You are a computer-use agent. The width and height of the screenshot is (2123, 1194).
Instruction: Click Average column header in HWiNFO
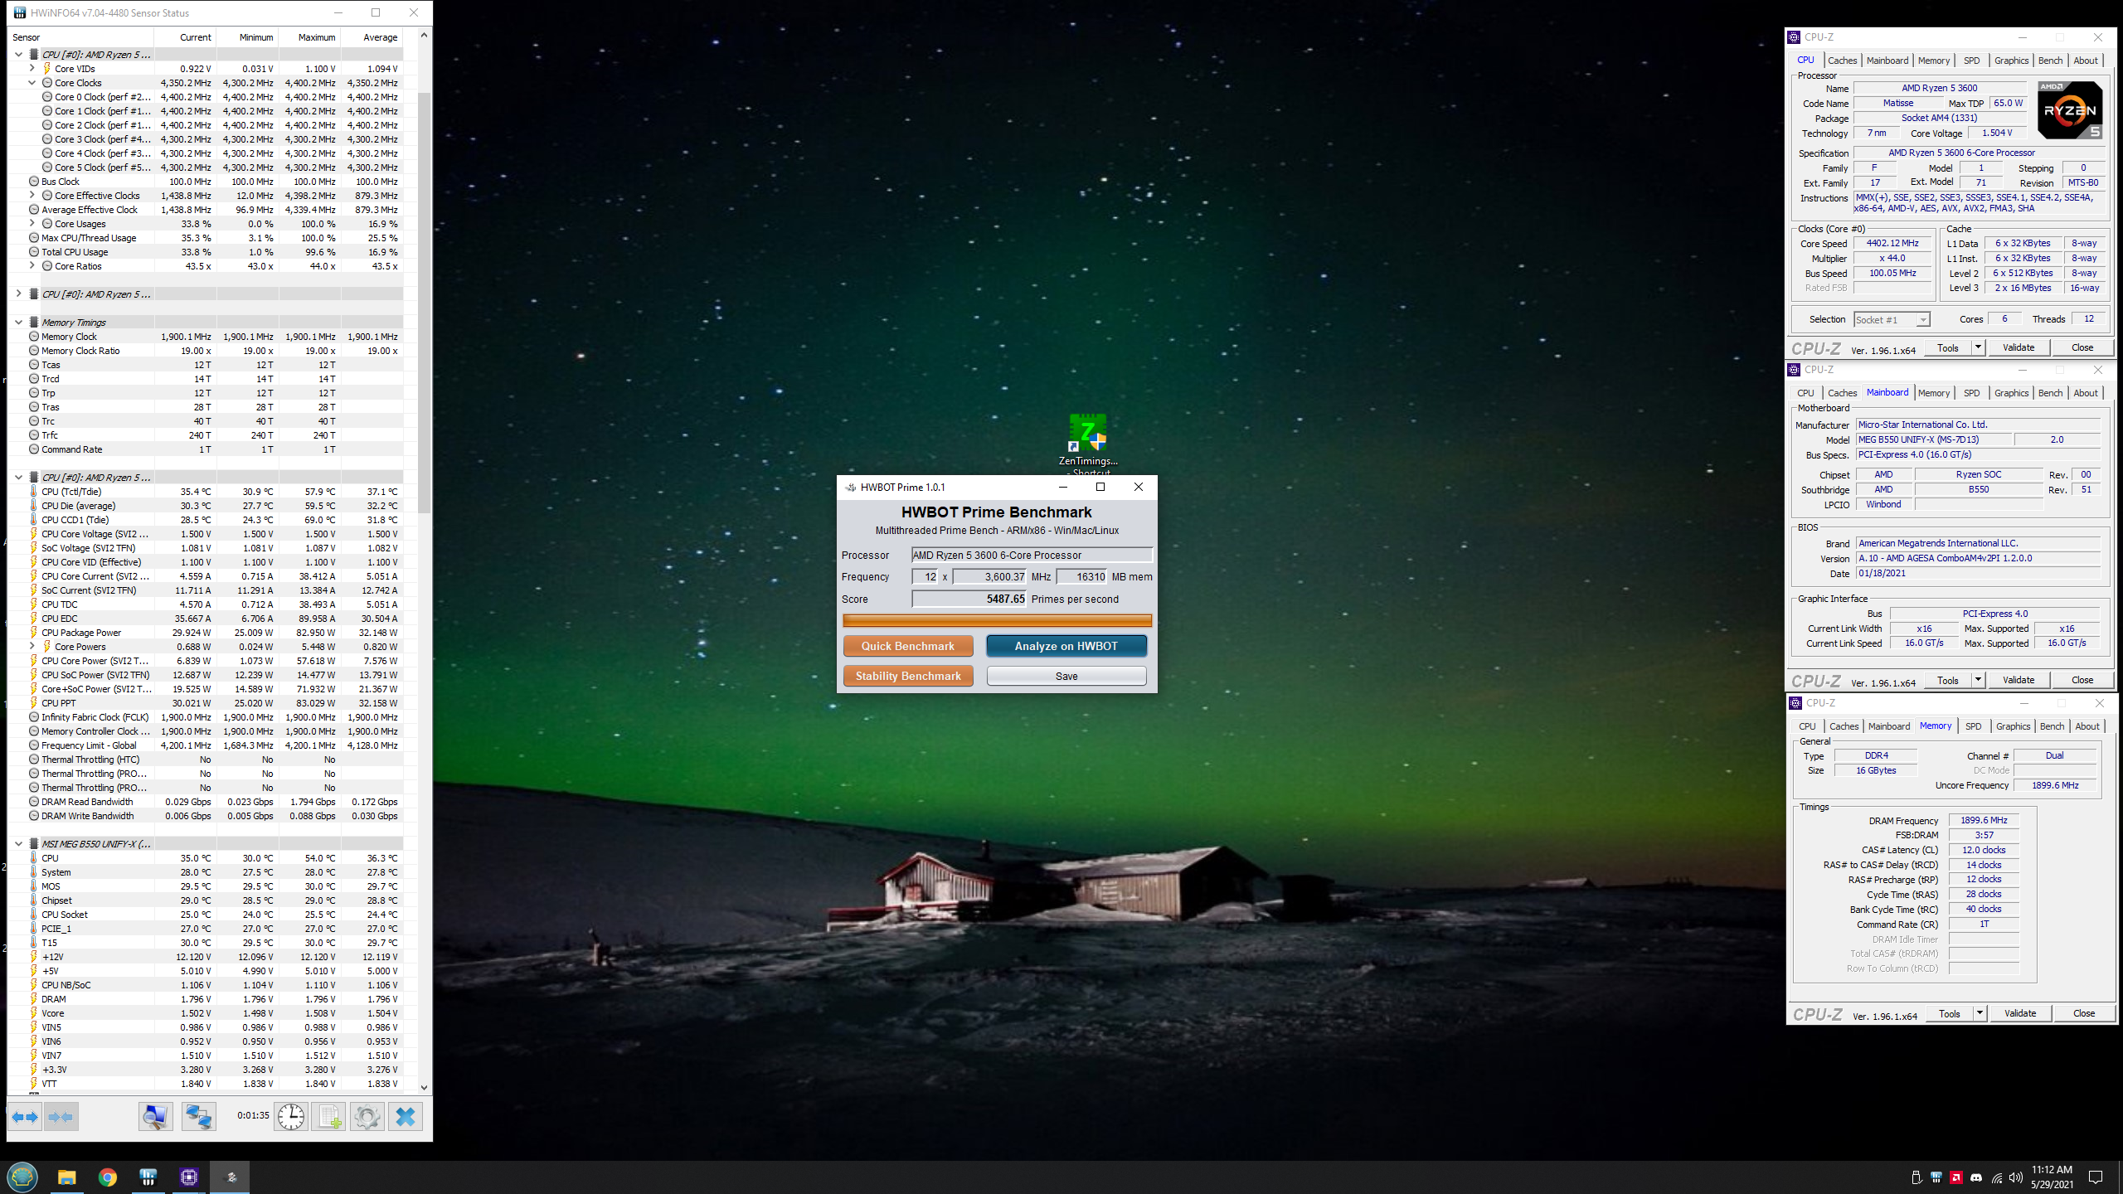click(x=372, y=37)
